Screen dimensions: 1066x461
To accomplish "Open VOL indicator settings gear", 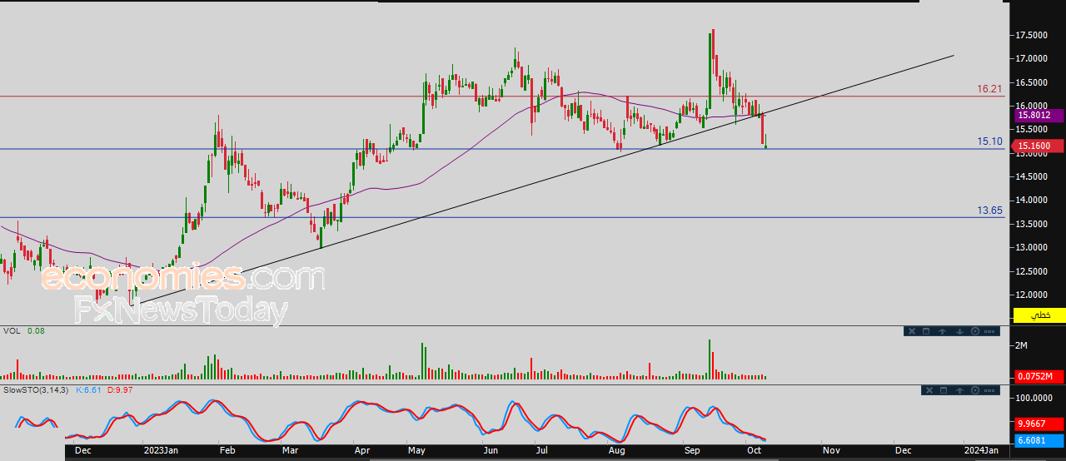I will tap(974, 331).
